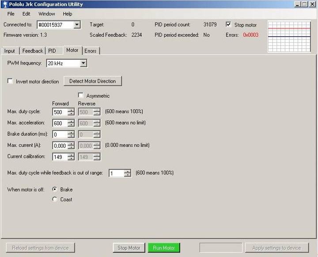Select the Brake radio button

[55, 189]
